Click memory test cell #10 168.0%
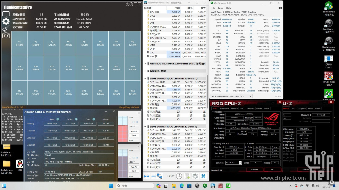Screen dimensions: 339x190 (x=36, y=68)
